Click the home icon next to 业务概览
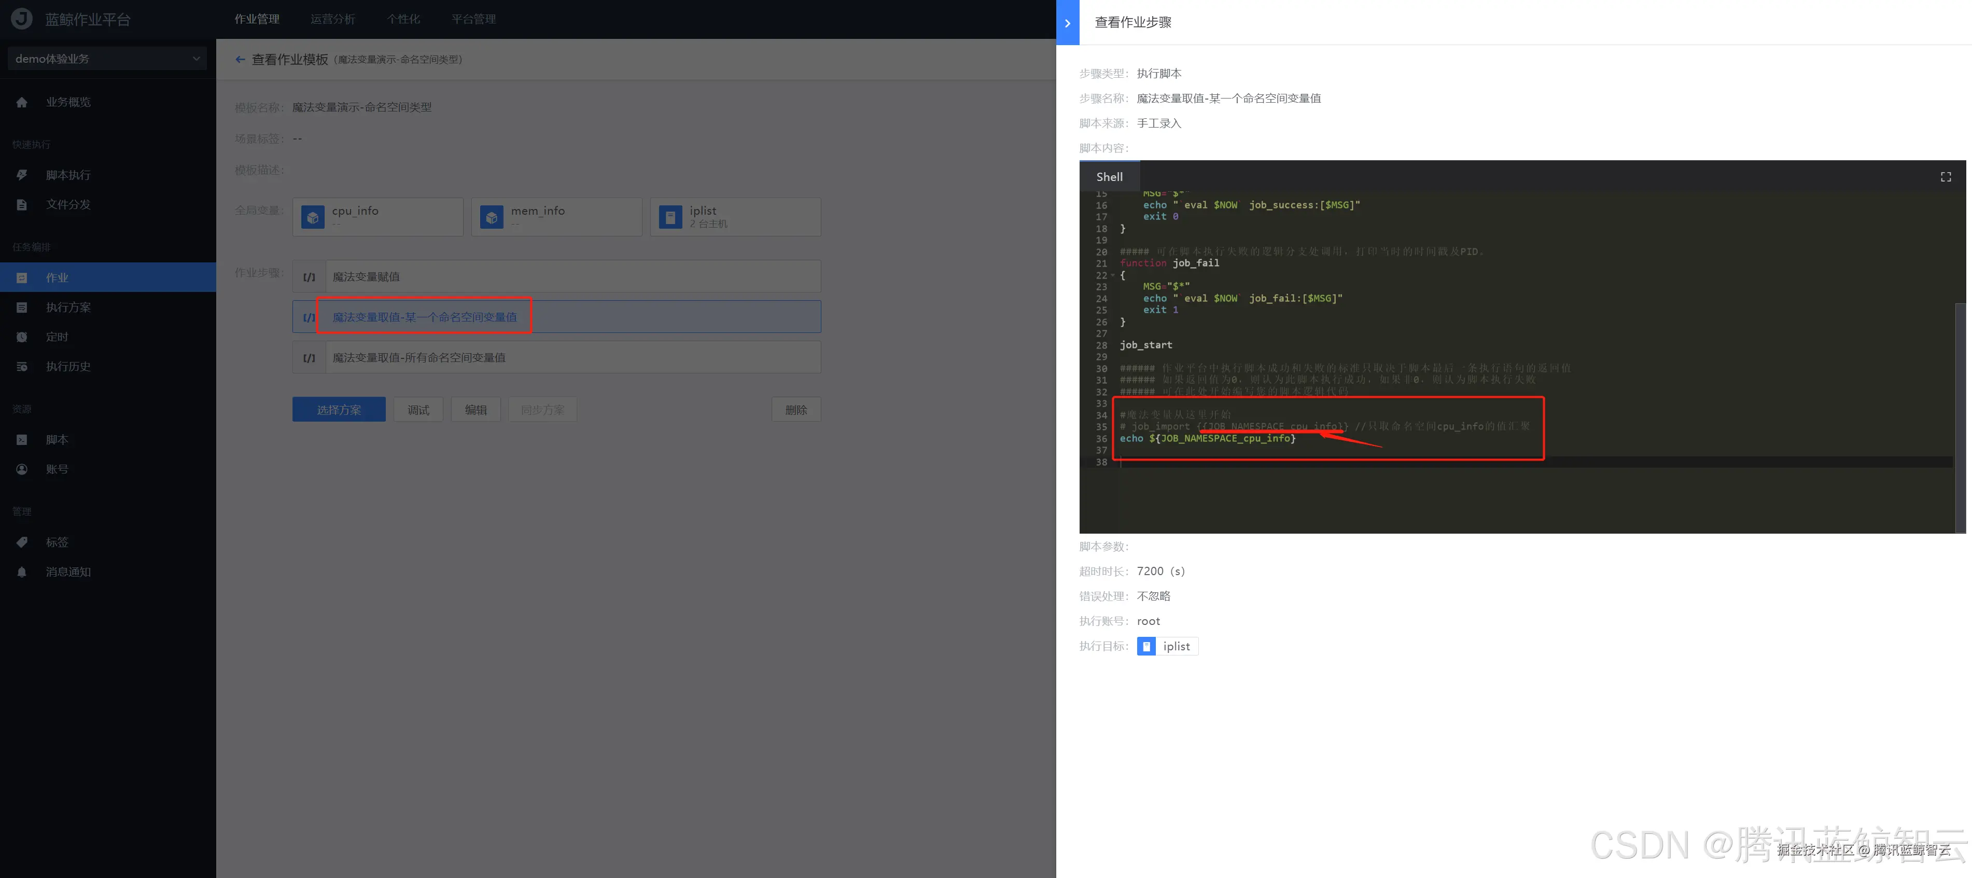Viewport: 1972px width, 878px height. tap(21, 103)
